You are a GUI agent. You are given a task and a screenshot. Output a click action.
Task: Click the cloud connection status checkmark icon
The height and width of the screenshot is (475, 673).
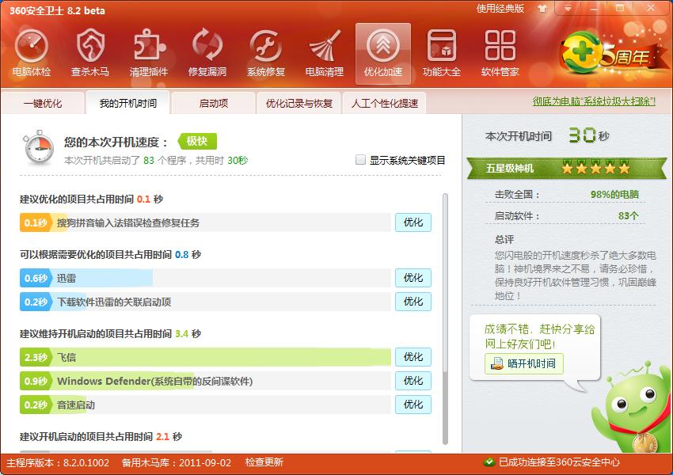tap(489, 462)
